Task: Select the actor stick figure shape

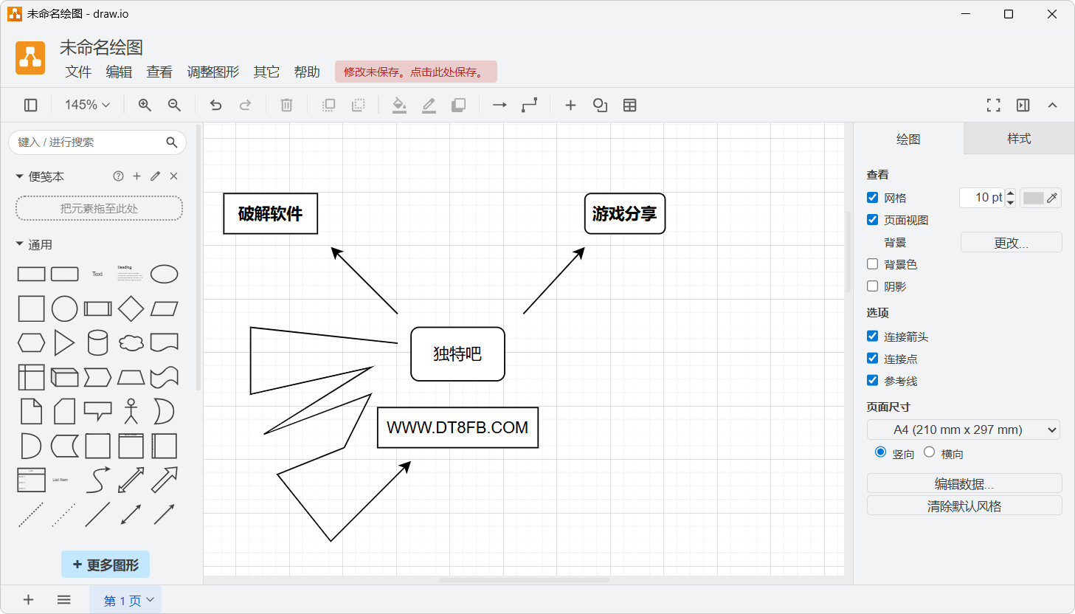Action: point(131,412)
